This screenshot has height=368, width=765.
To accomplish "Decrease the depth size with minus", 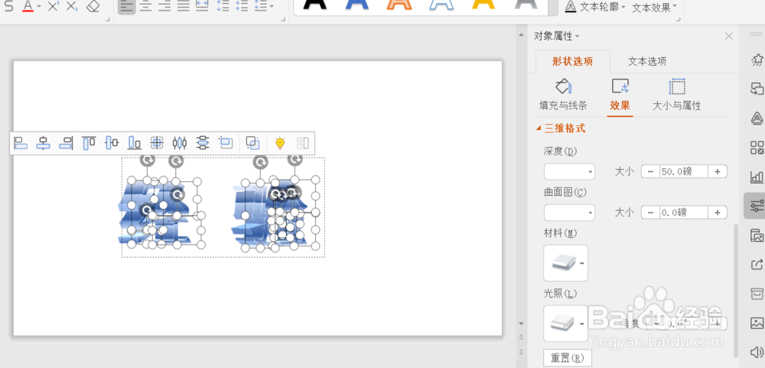I will click(649, 172).
